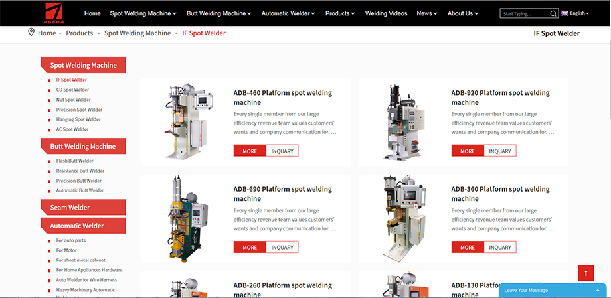Open the About Us dropdown menu
The height and width of the screenshot is (298, 611).
tap(462, 13)
